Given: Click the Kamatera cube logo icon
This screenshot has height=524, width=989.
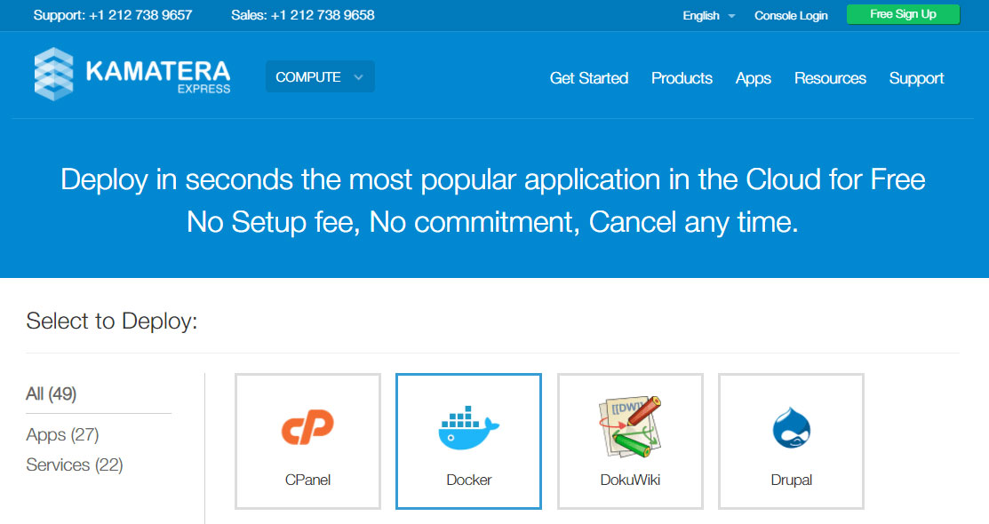Looking at the screenshot, I should pyautogui.click(x=53, y=75).
